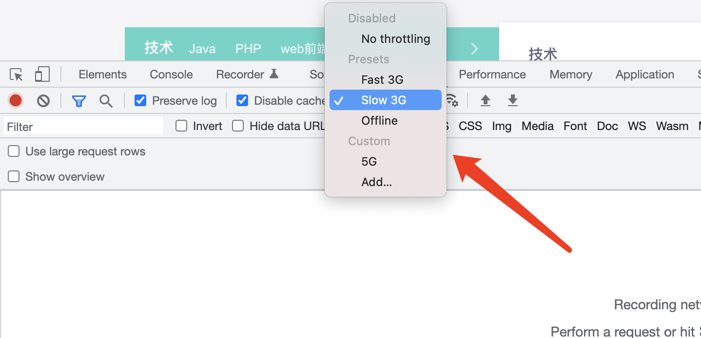Screen dimensions: 701x338
Task: Click the Filter text input field
Action: tap(83, 127)
